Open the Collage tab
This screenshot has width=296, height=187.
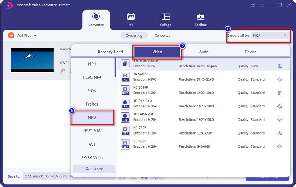(x=166, y=20)
